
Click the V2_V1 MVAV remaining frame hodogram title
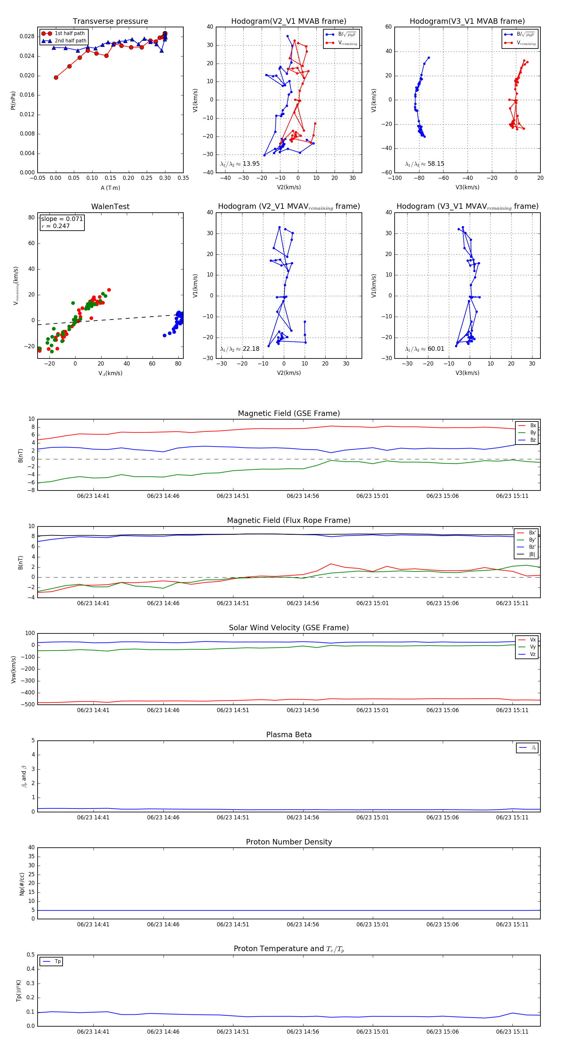click(289, 207)
